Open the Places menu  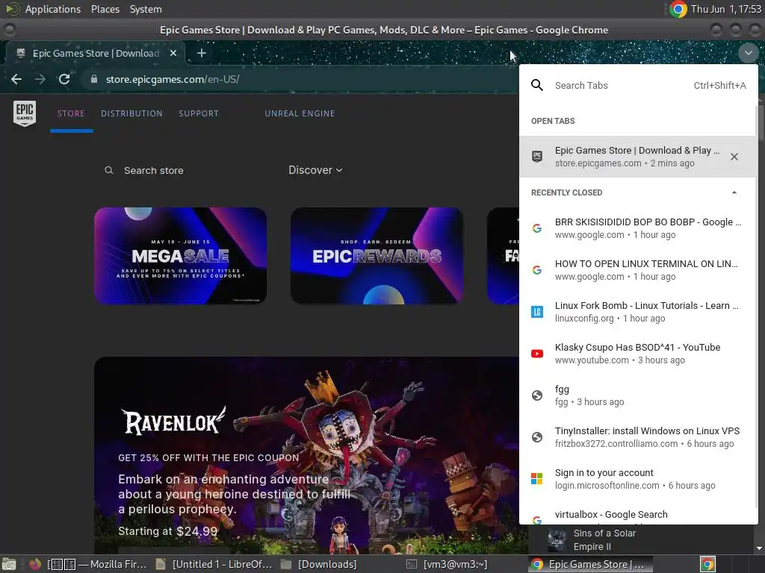point(105,9)
